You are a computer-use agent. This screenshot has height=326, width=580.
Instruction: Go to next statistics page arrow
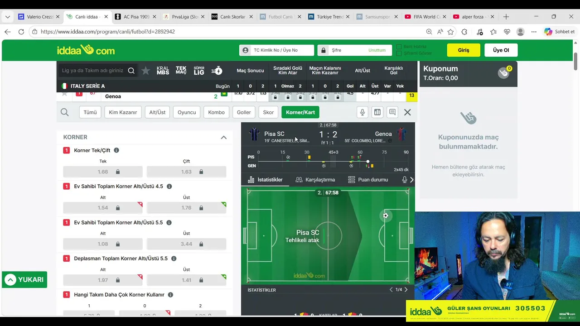click(x=406, y=290)
